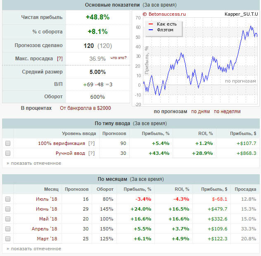Click показать отмеченное under По месяцам

(x=33, y=249)
